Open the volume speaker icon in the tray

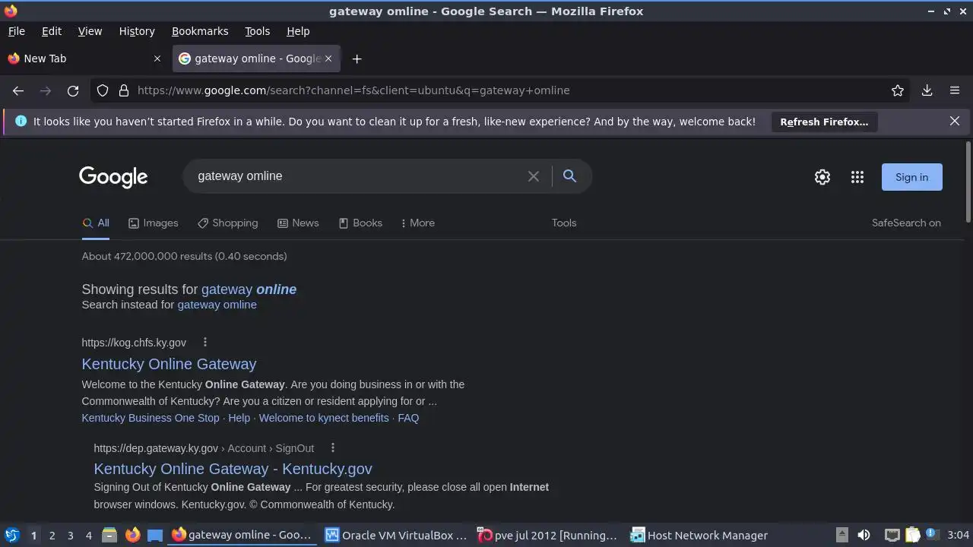click(864, 535)
